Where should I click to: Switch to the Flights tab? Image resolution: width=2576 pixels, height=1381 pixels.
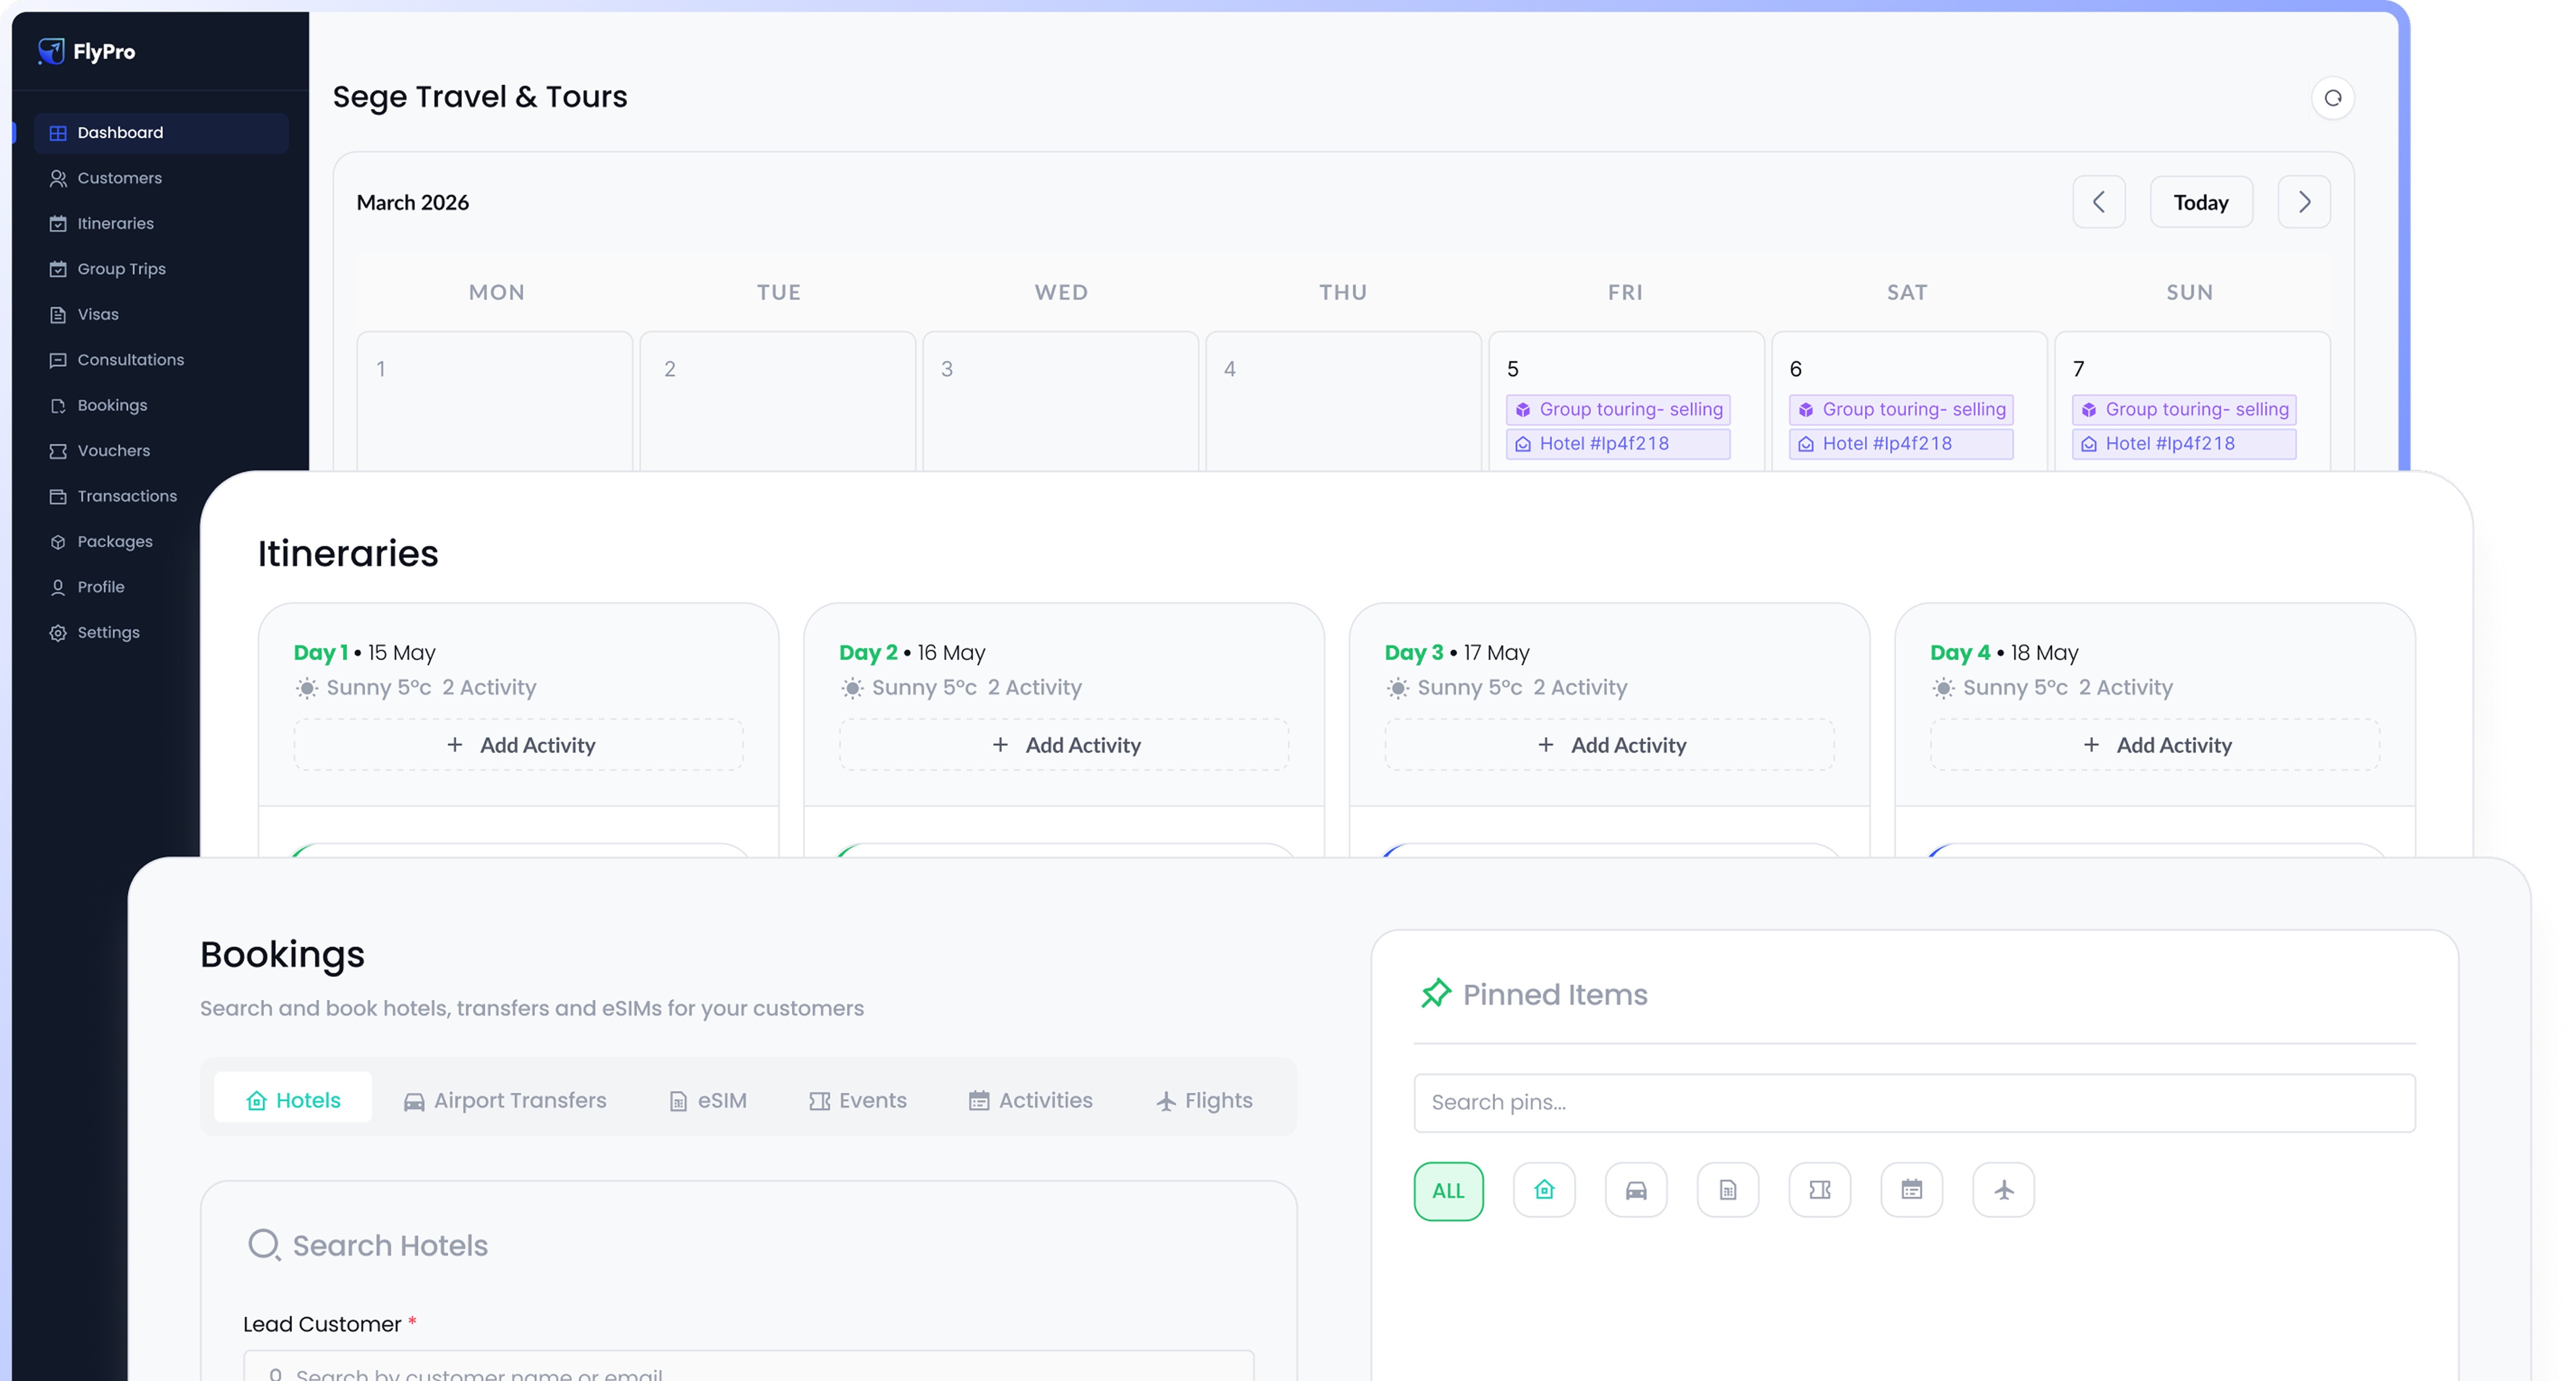click(1204, 1100)
